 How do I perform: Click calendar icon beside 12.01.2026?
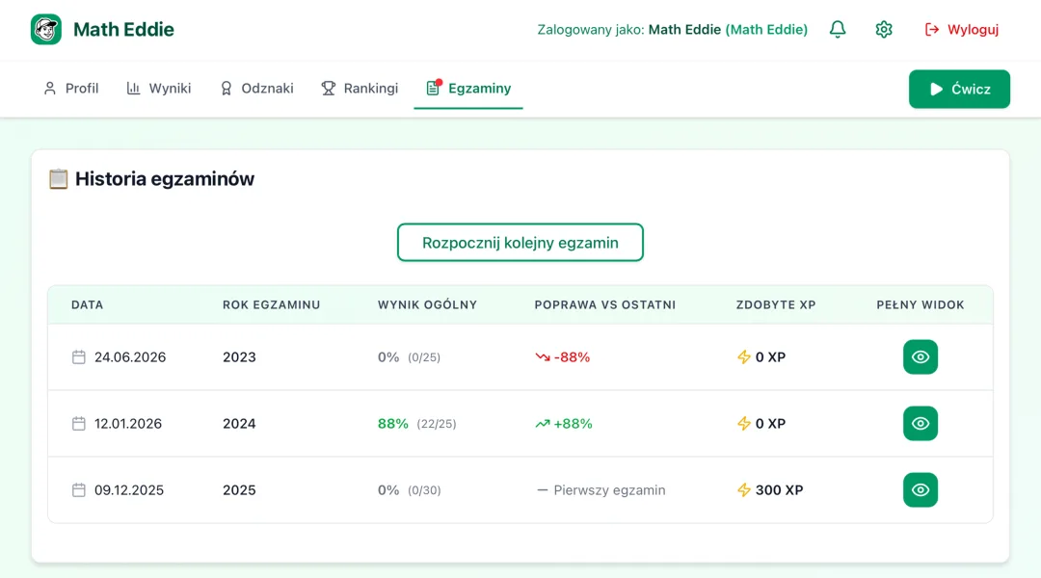click(78, 423)
